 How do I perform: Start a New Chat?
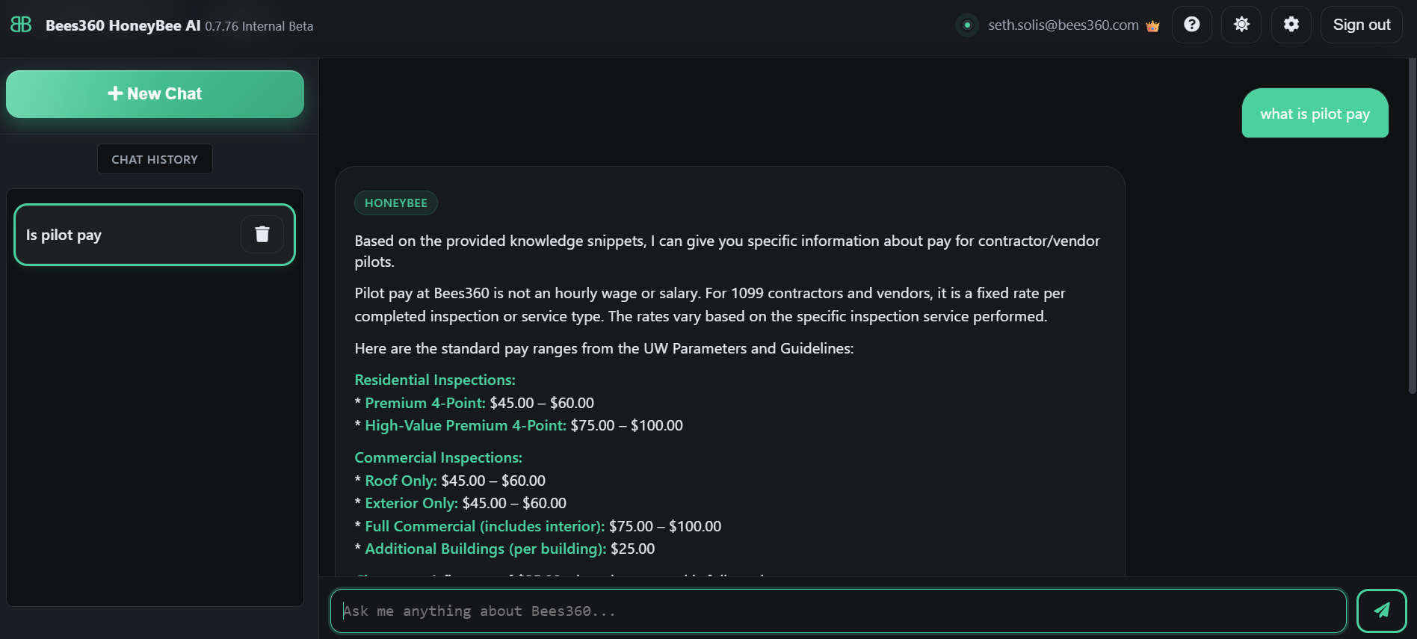(x=155, y=94)
